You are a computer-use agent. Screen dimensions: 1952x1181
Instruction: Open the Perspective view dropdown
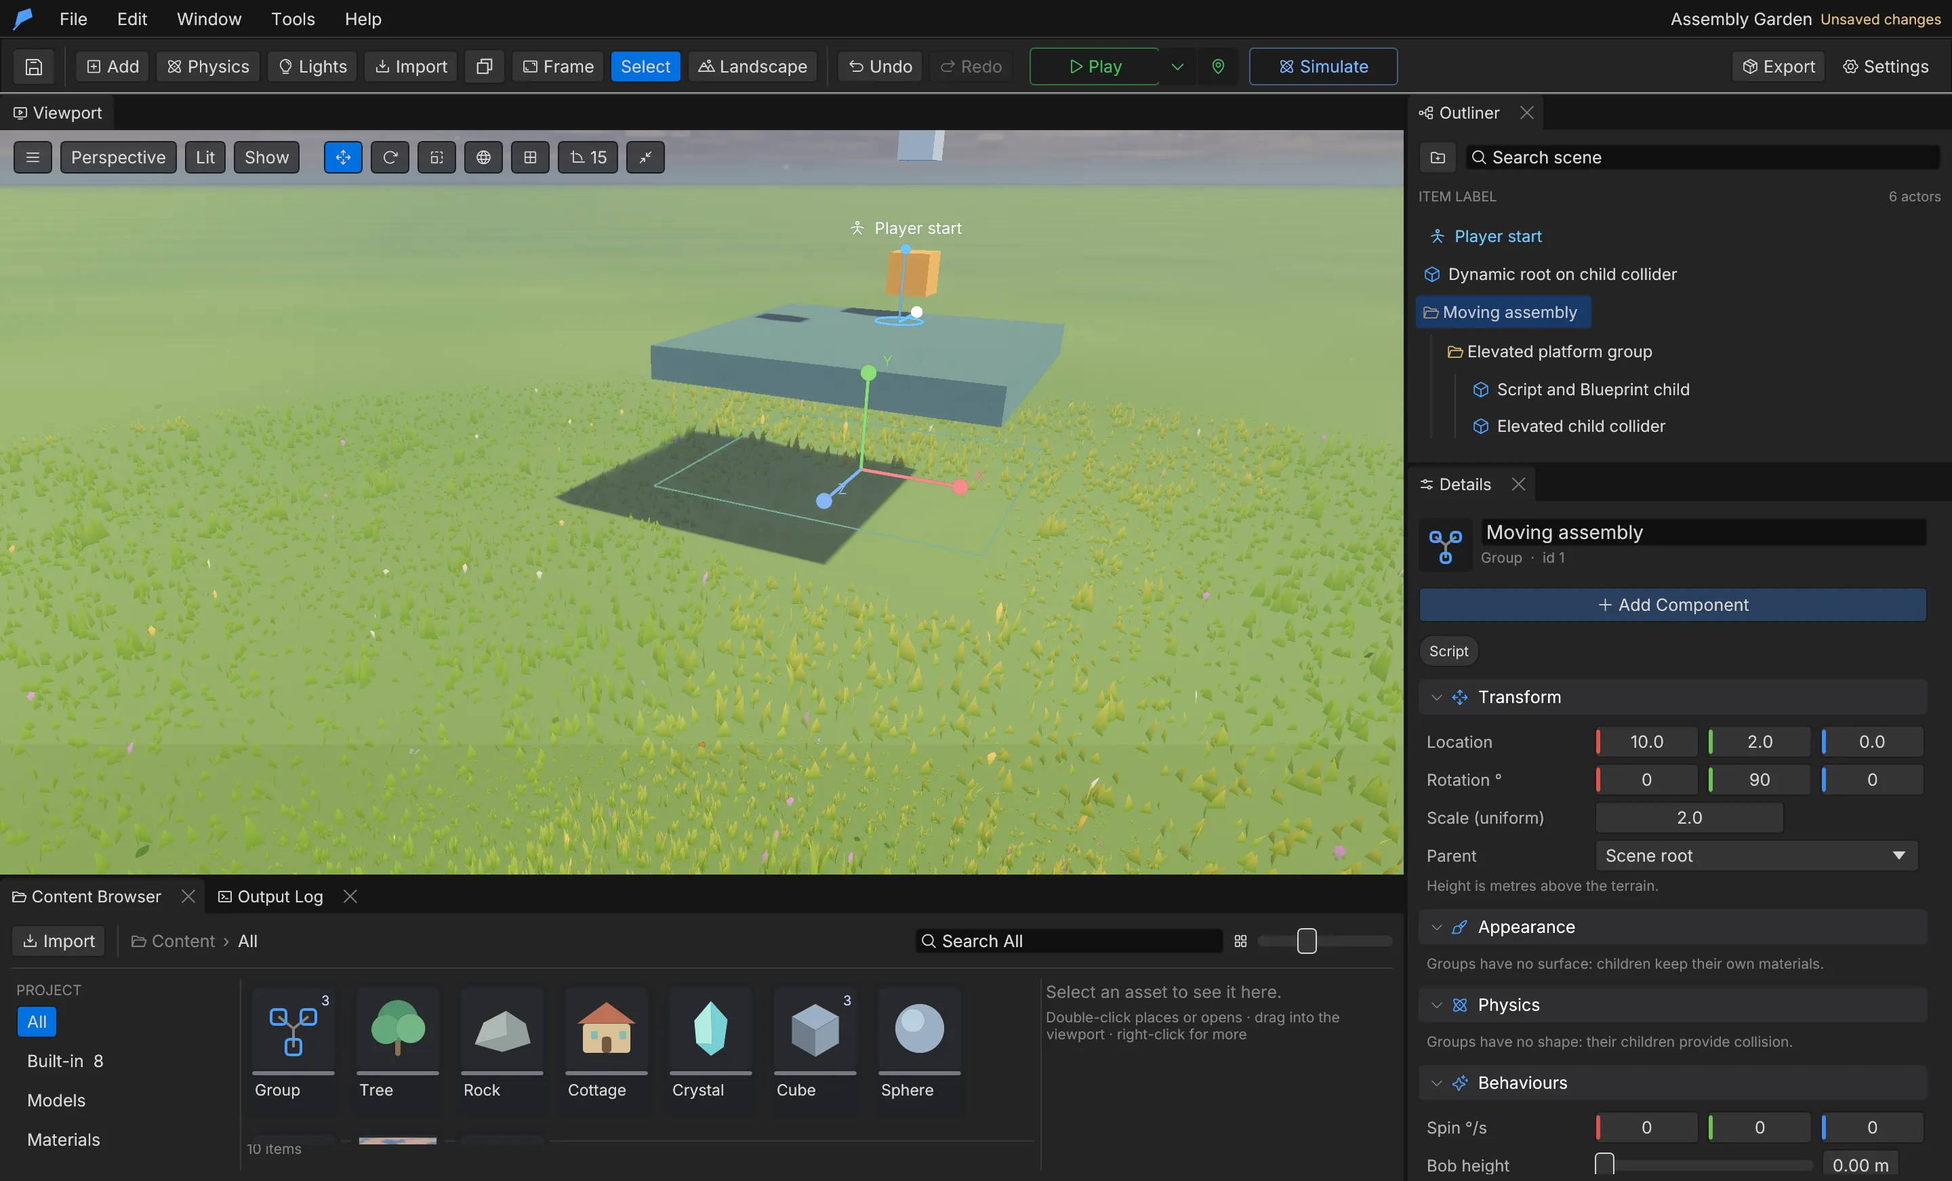click(118, 157)
